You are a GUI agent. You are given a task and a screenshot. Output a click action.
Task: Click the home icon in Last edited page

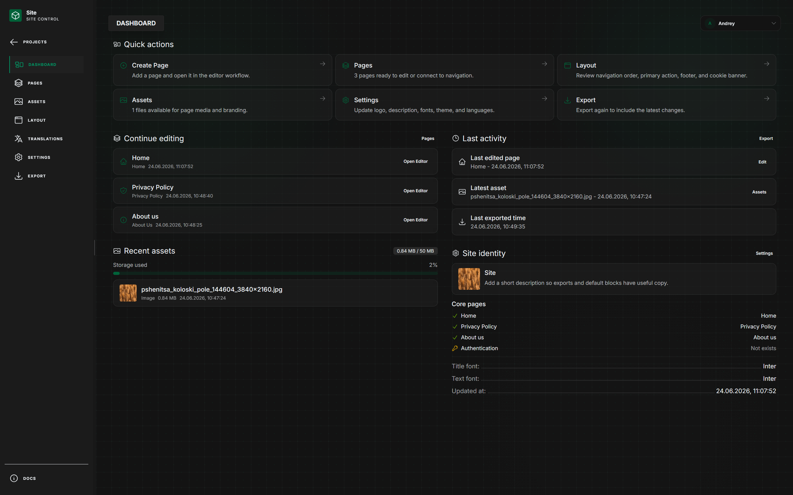coord(462,162)
